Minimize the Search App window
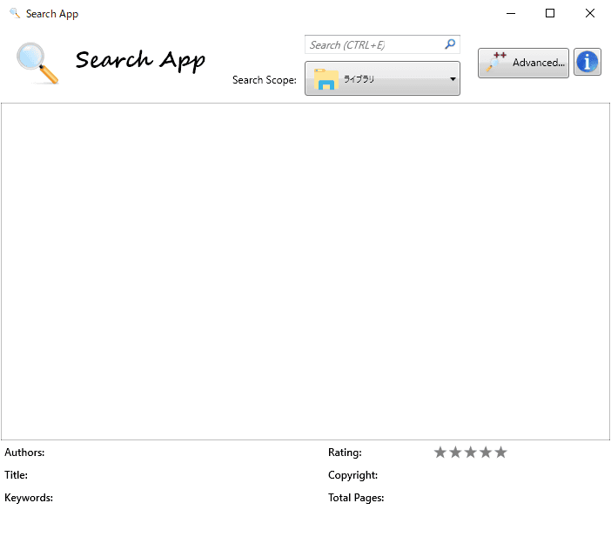This screenshot has width=611, height=550. 510,14
